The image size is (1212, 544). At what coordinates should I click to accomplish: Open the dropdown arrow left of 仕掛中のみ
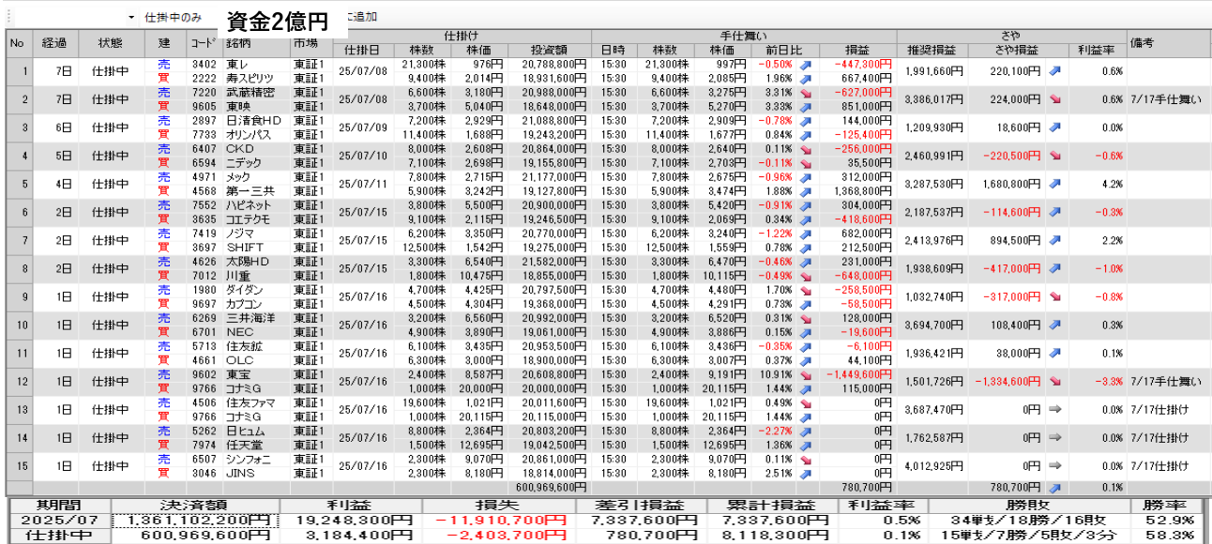[x=130, y=17]
